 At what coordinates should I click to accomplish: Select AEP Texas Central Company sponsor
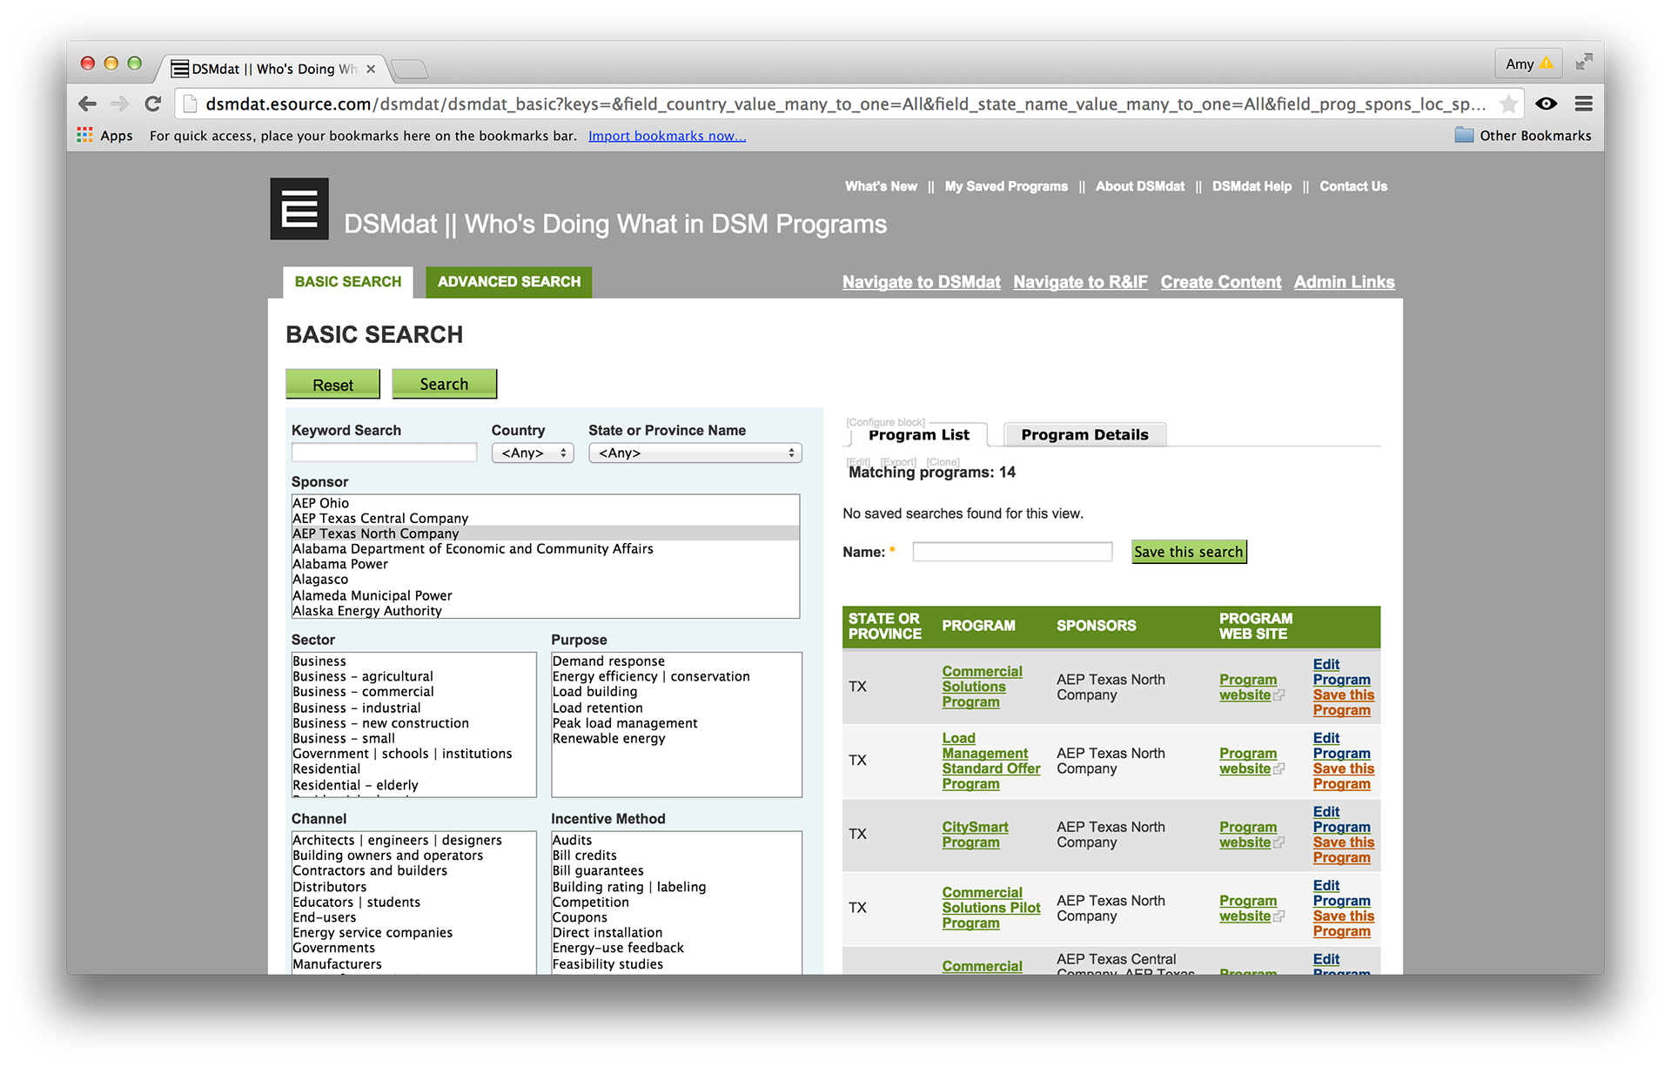pos(546,519)
